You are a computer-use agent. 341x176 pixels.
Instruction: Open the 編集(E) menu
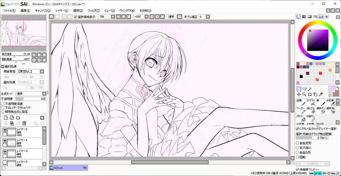pos(25,11)
